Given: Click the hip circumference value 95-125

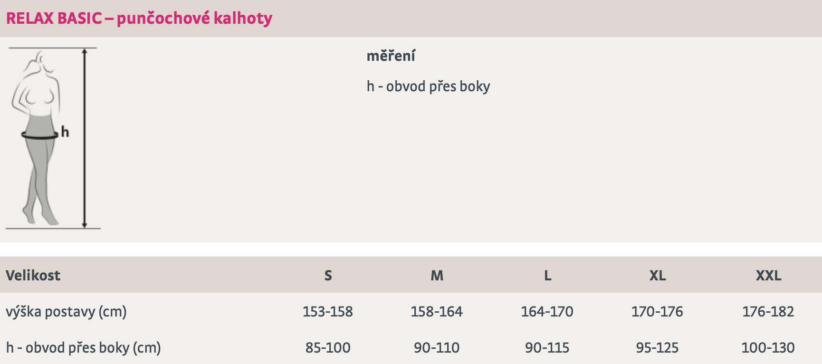Looking at the screenshot, I should click(x=658, y=348).
